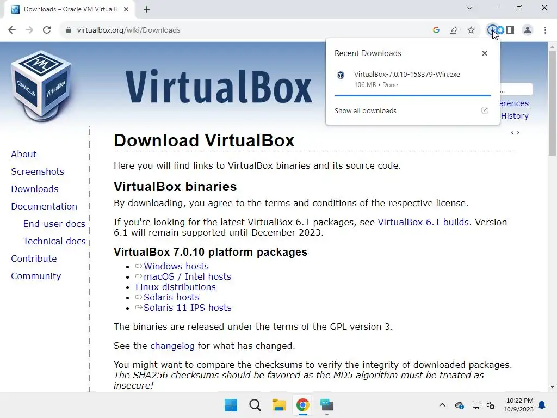Open Chrome side panel
The width and height of the screenshot is (557, 418).
[x=510, y=30]
